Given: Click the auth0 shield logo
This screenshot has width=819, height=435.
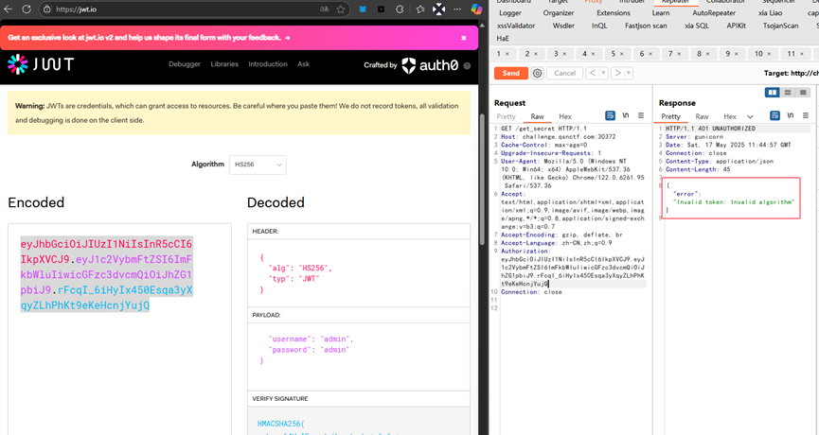Looking at the screenshot, I should click(408, 65).
